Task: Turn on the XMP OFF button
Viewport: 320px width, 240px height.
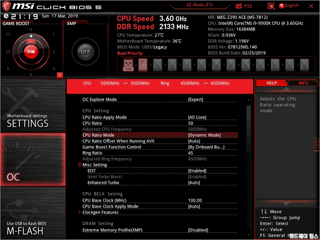Action: click(85, 52)
